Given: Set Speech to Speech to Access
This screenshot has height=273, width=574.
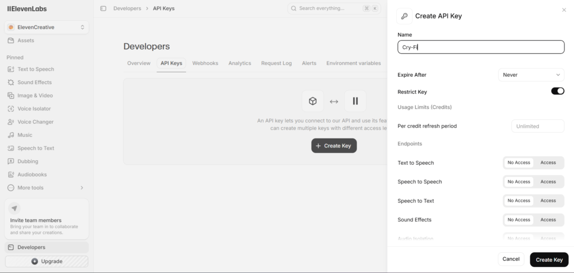Looking at the screenshot, I should (548, 182).
